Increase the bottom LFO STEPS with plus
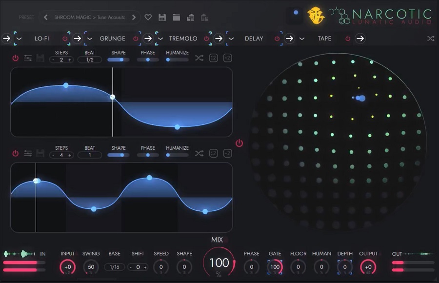This screenshot has height=283, width=439. [70, 155]
